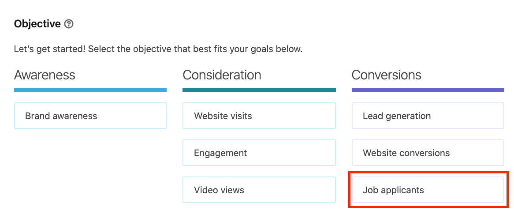Select the Brand awareness objective

pyautogui.click(x=90, y=116)
